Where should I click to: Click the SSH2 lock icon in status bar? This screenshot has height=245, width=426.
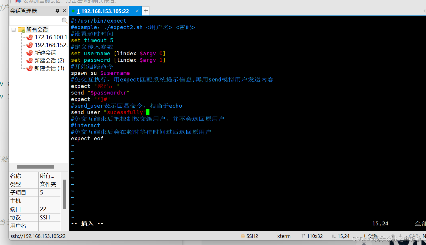(243, 236)
